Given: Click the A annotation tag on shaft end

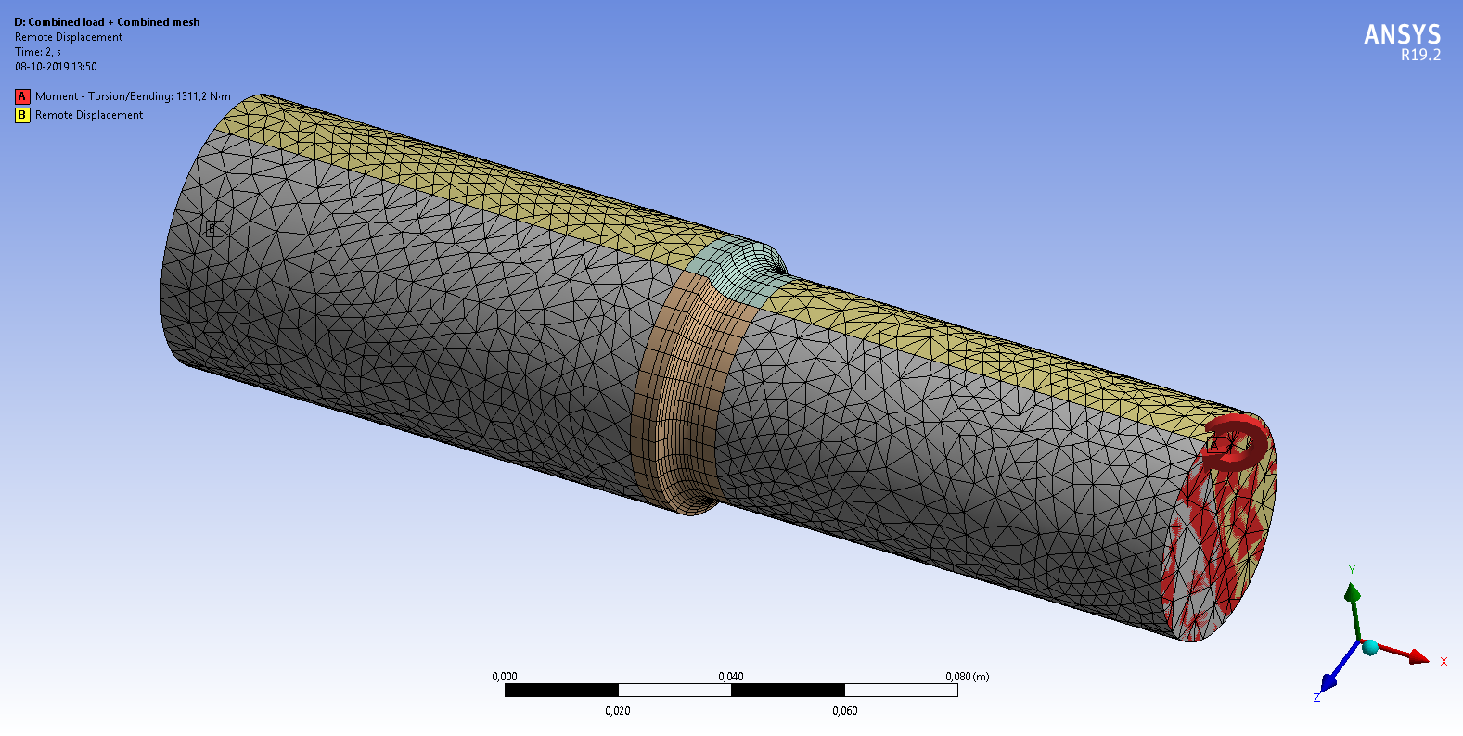Looking at the screenshot, I should (x=1213, y=444).
